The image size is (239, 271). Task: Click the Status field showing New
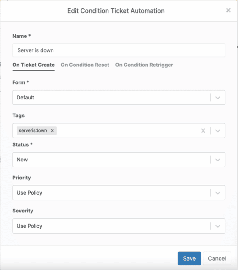[110, 160]
